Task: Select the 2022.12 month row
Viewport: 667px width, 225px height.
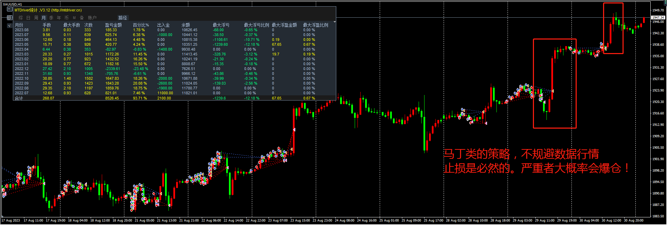Action: point(174,69)
